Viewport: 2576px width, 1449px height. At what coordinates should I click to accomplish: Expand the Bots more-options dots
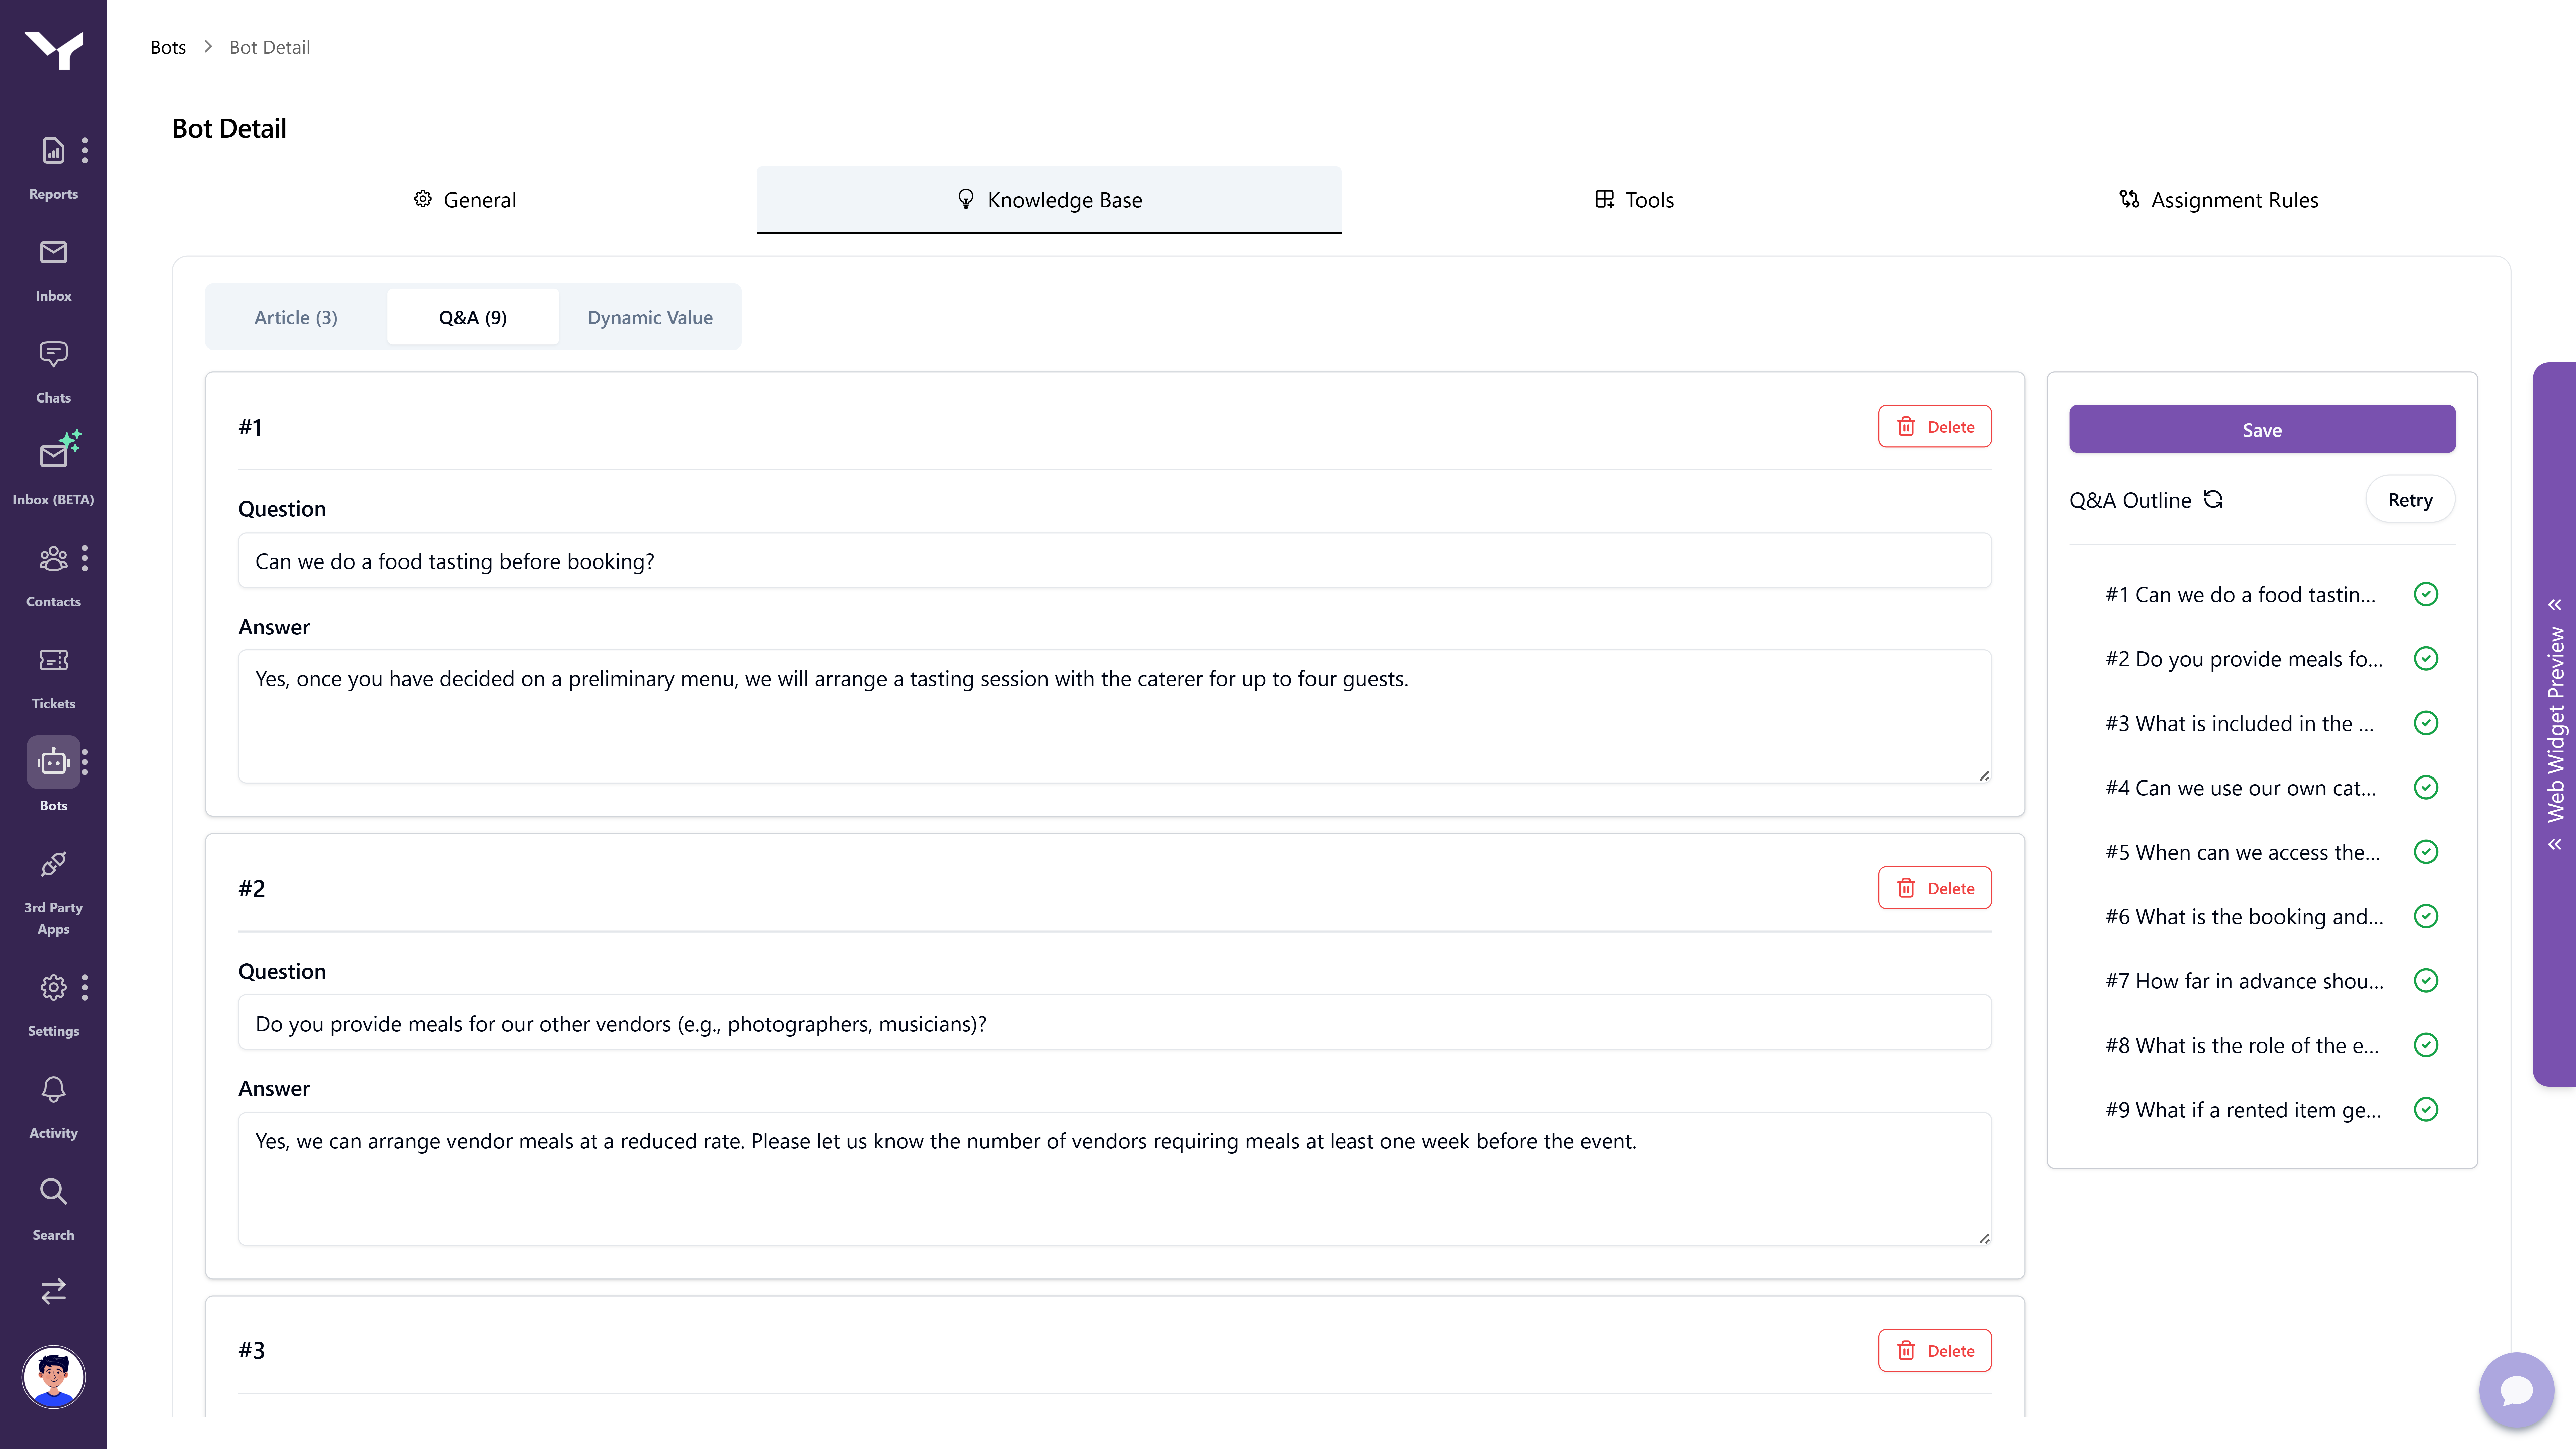[85, 762]
